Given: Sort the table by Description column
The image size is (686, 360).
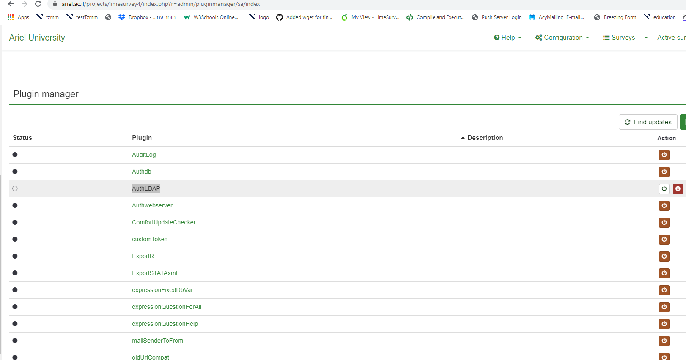Looking at the screenshot, I should point(485,138).
